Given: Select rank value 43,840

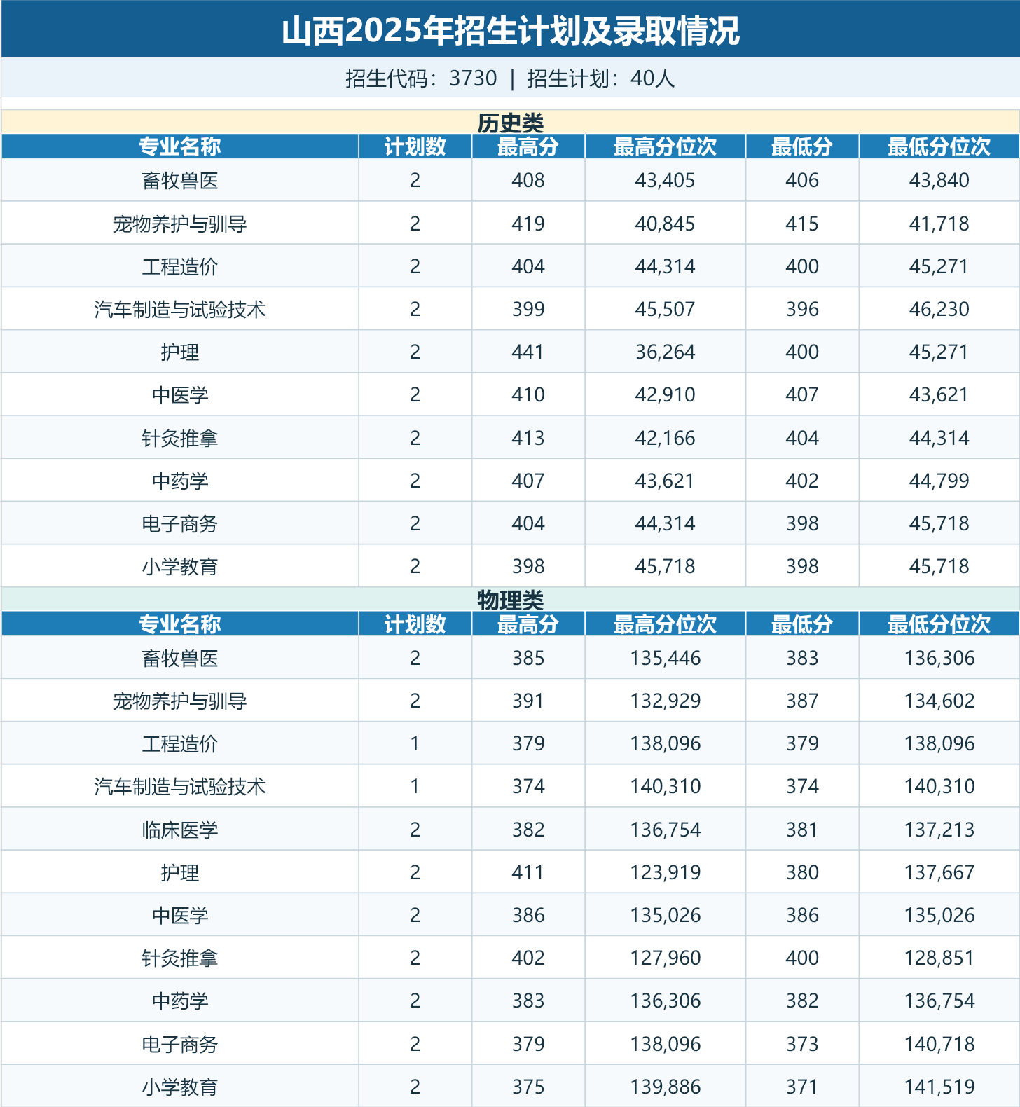Looking at the screenshot, I should coord(939,181).
